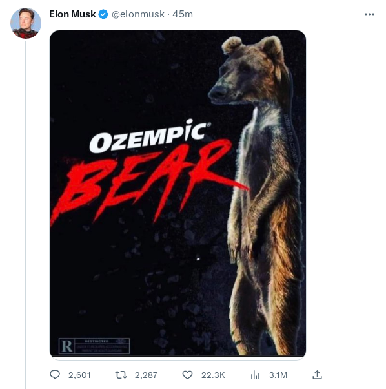Image resolution: width=386 pixels, height=389 pixels.
Task: Click the 2,287 reposts count
Action: [146, 375]
